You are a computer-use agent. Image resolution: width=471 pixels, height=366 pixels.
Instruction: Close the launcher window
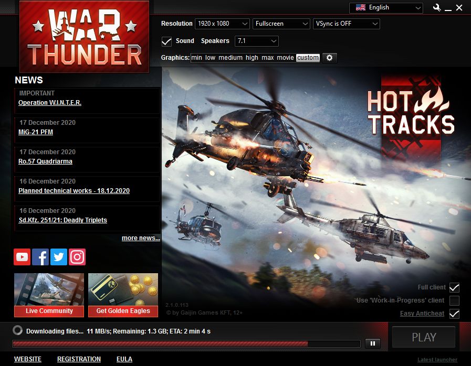point(459,8)
